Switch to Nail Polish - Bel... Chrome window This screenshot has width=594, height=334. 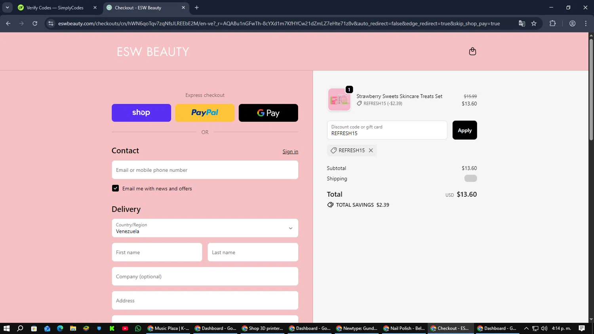(404, 328)
